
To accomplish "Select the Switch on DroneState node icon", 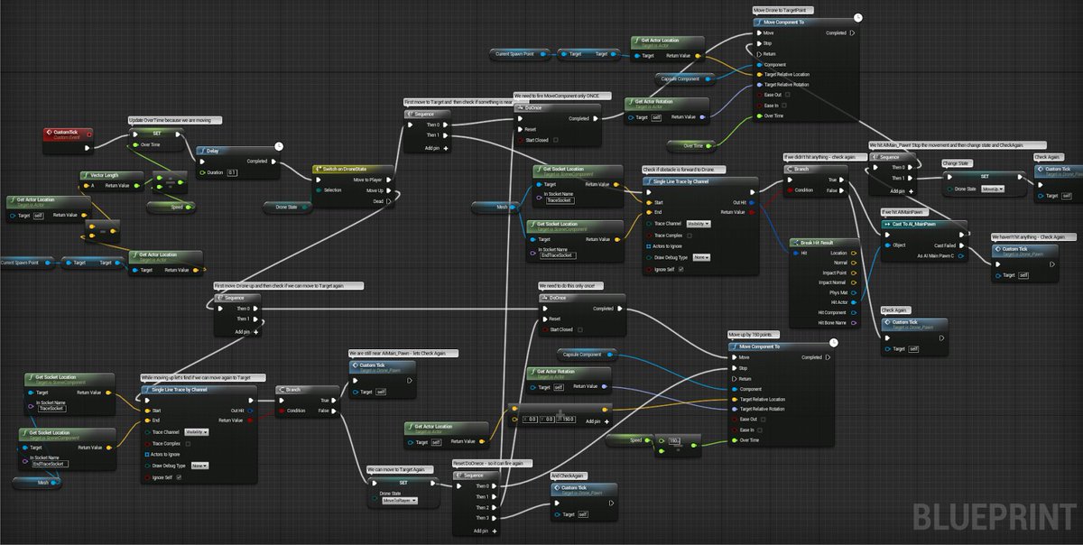I will 317,168.
